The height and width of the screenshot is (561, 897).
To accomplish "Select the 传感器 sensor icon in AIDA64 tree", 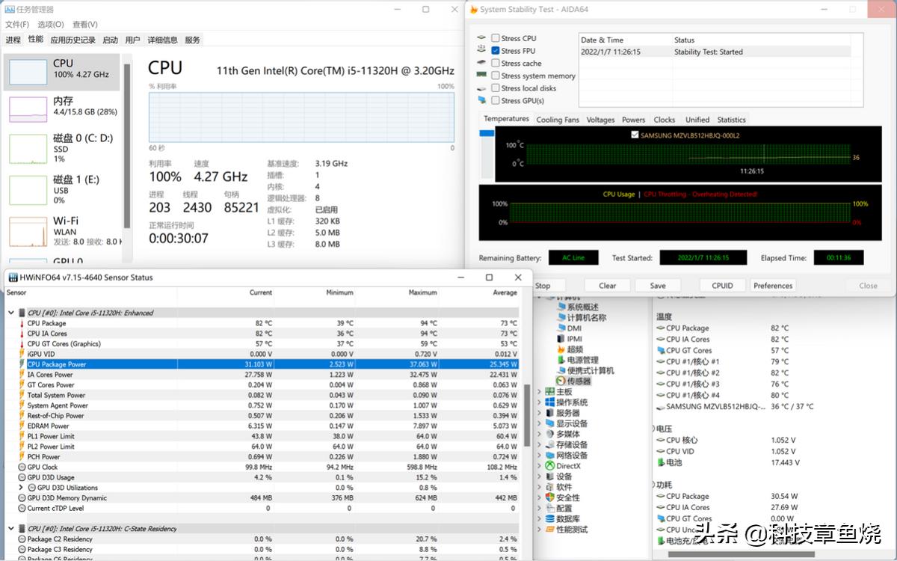I will coord(561,381).
